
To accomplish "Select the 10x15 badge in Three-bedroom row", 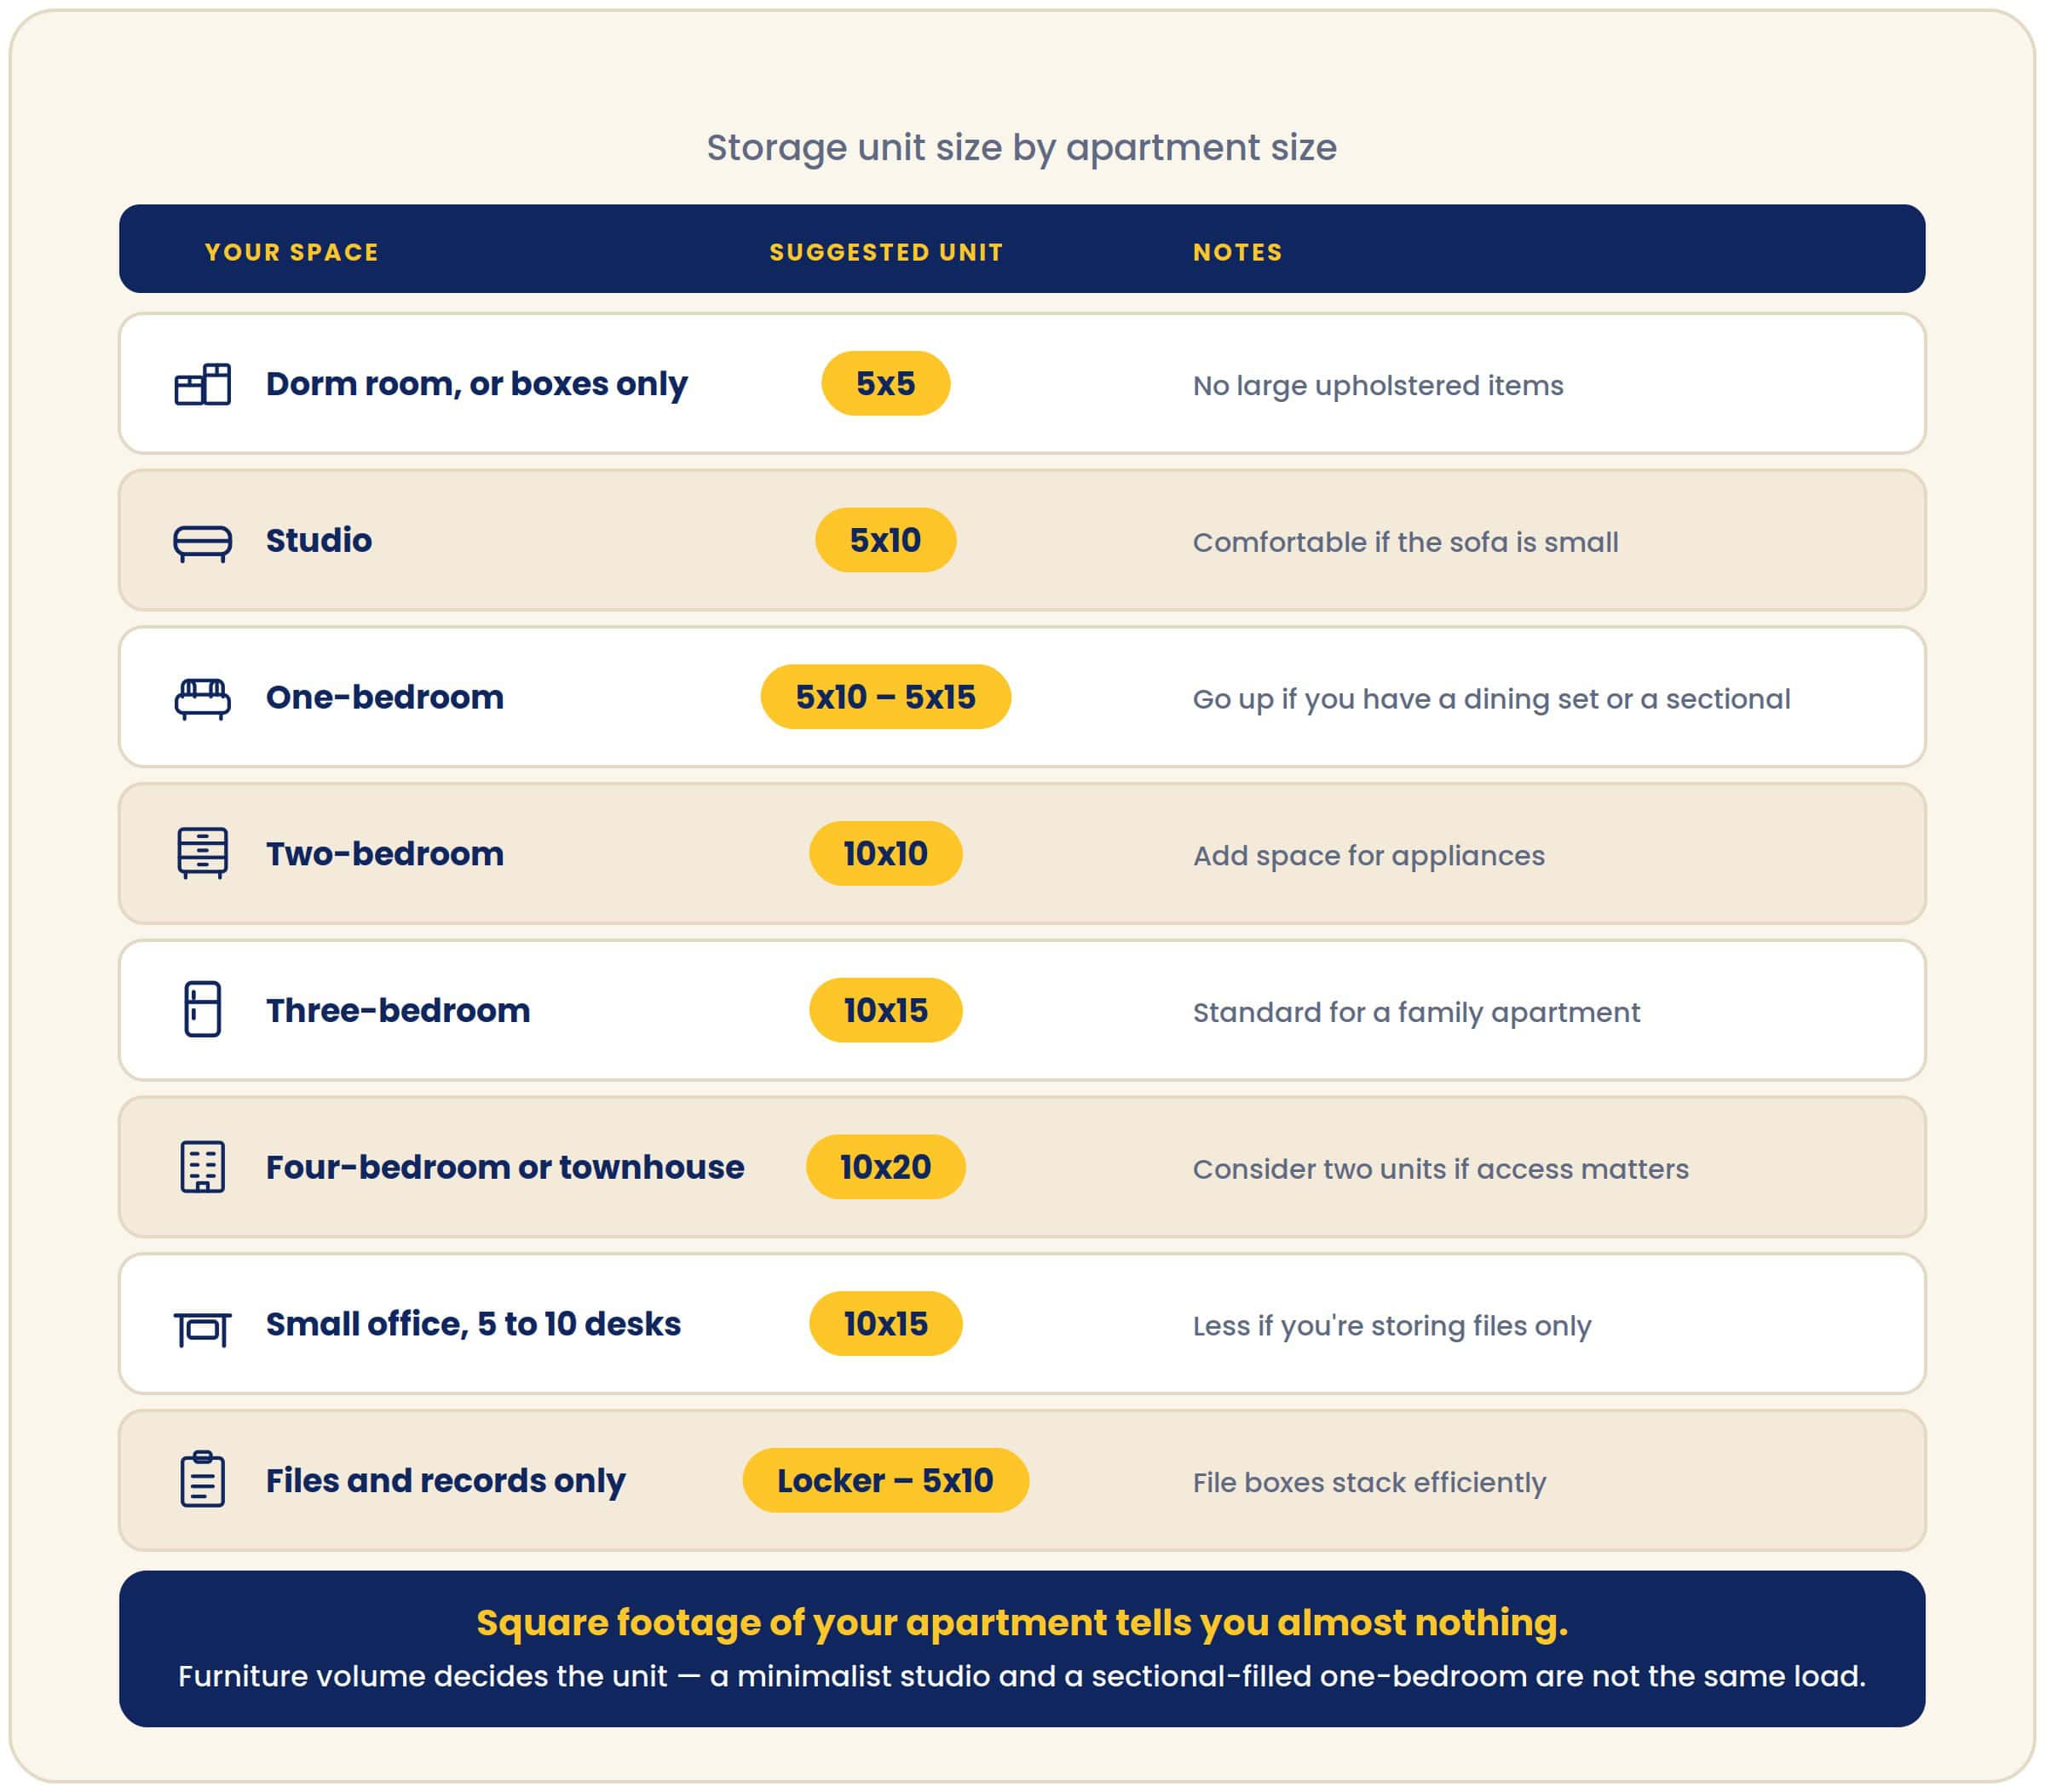I will [x=885, y=1010].
